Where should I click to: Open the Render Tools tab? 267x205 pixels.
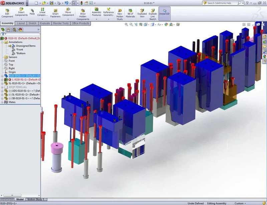[60, 23]
